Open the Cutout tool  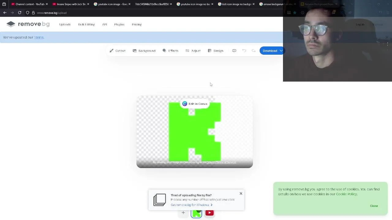point(118,51)
